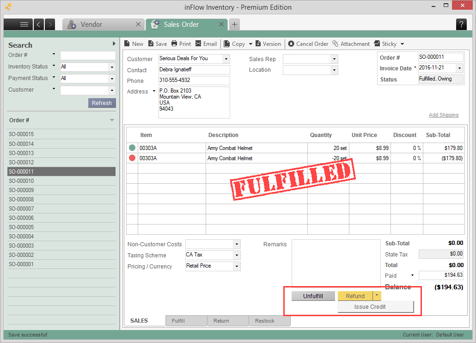
Task: Click the Order # SO-000011 field
Action: [x=441, y=57]
